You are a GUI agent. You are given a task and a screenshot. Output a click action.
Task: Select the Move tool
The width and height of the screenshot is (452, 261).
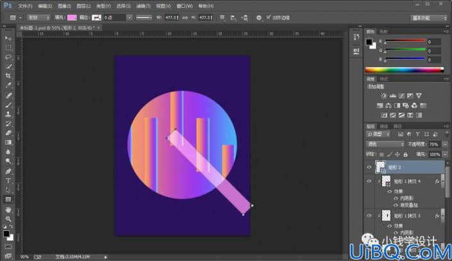(x=8, y=38)
